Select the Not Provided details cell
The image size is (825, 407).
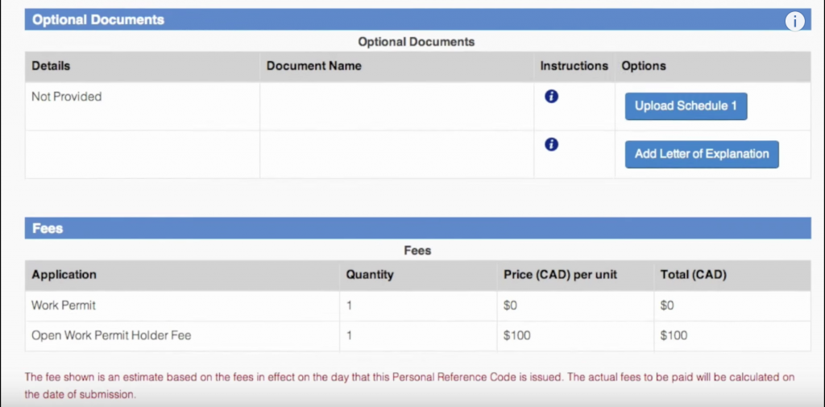tap(67, 97)
